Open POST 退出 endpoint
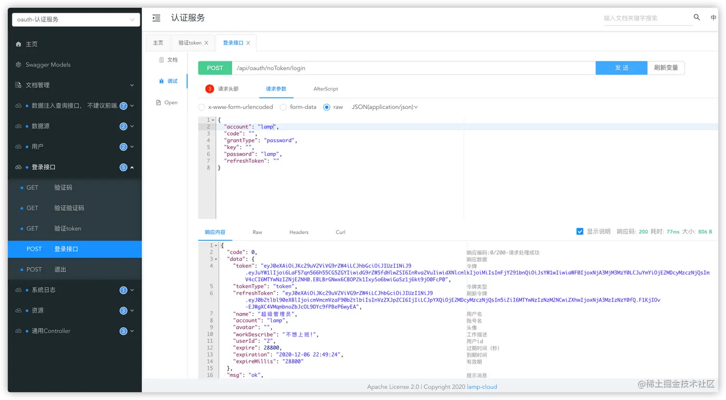 point(75,269)
